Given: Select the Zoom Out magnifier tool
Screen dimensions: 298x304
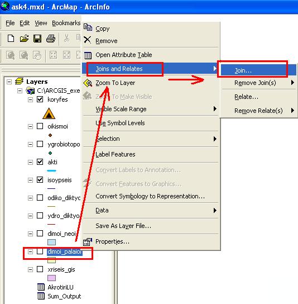Looking at the screenshot, I should [24, 55].
